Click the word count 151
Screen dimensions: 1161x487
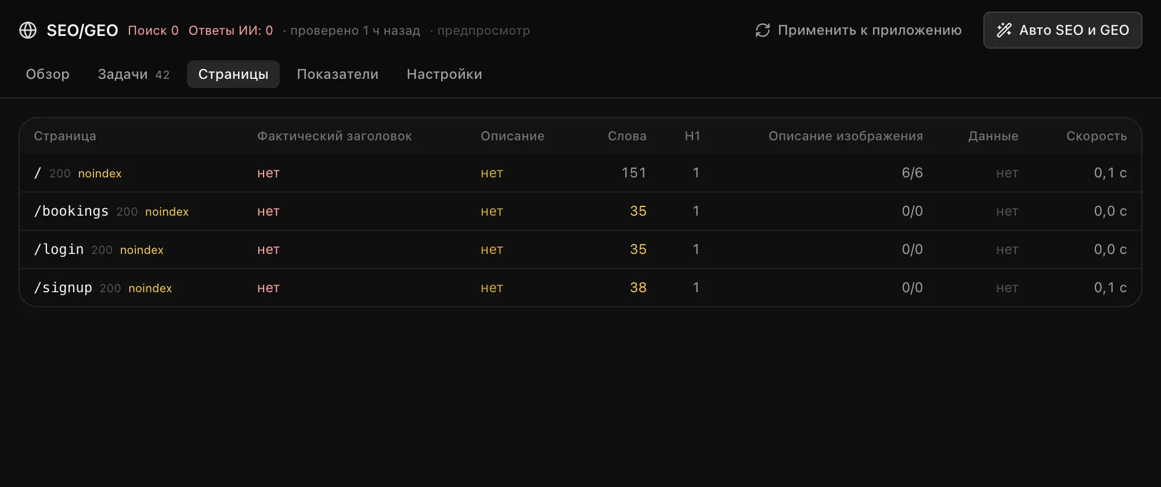(634, 173)
